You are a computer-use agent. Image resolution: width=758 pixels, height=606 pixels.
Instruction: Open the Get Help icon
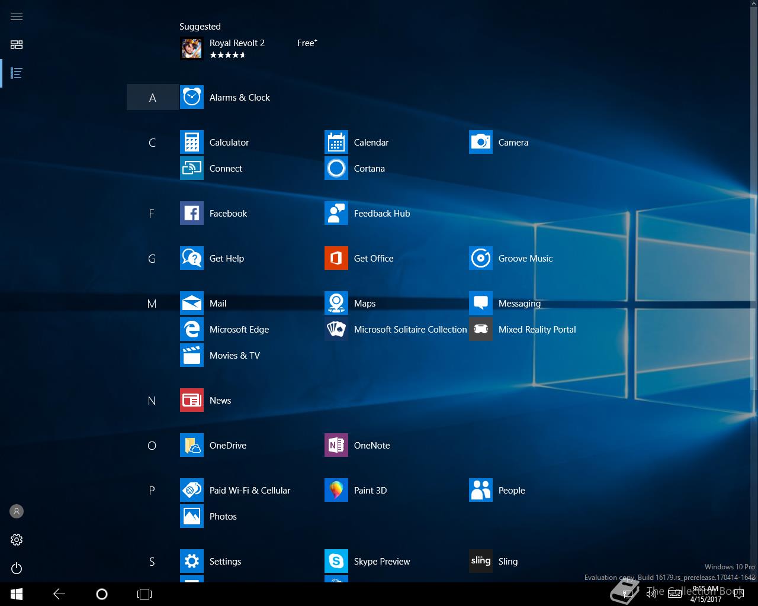pyautogui.click(x=192, y=258)
